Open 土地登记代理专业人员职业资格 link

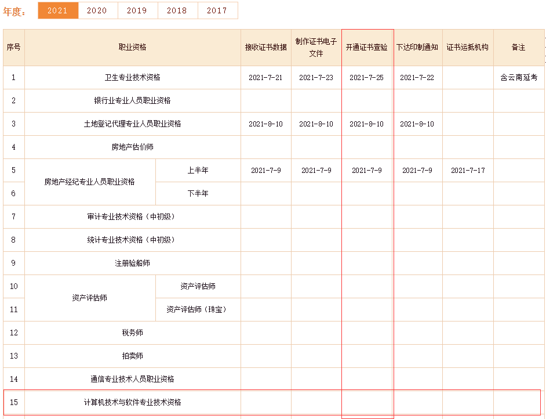(132, 124)
